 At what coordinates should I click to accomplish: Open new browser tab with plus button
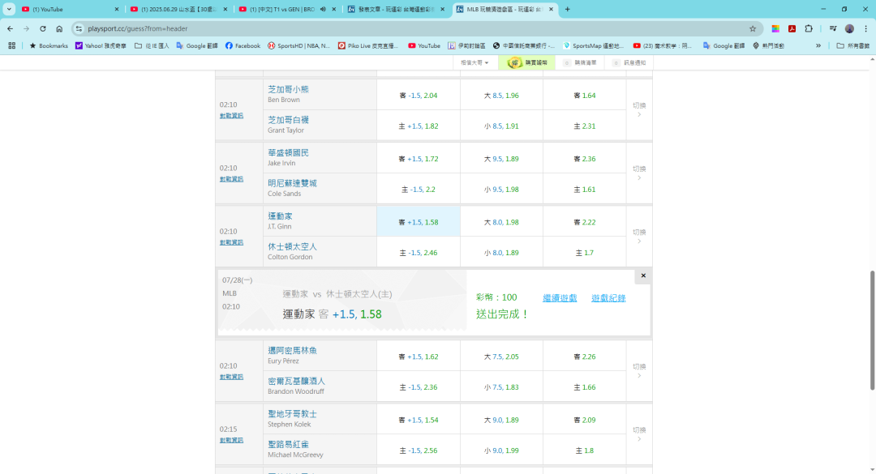pyautogui.click(x=567, y=9)
